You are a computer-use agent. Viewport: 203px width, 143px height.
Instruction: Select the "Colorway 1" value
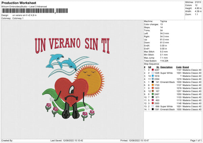pyautogui.click(x=18, y=18)
